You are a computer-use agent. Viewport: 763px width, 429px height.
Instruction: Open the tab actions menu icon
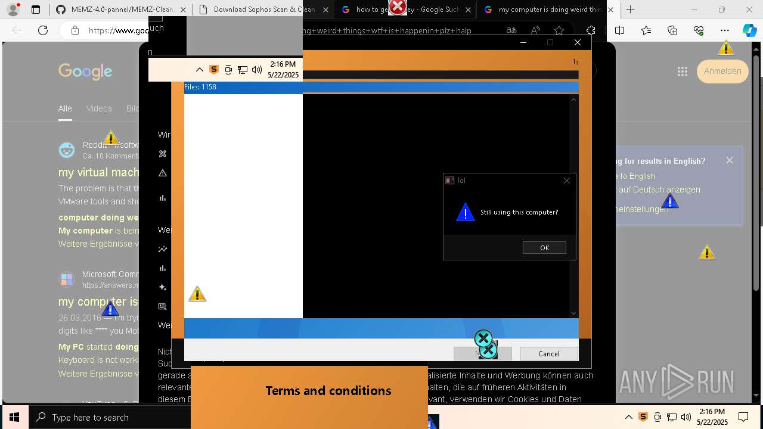pos(36,10)
